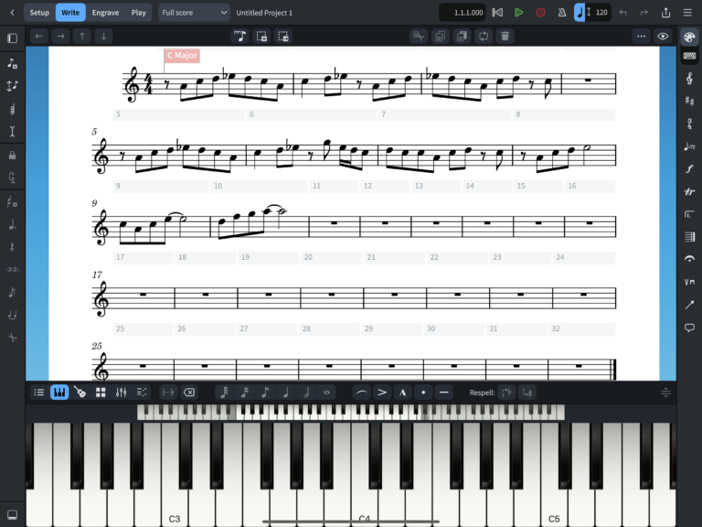Screen dimensions: 702x527
Task: Show the keyboard shortcuts panel
Action: [x=689, y=56]
